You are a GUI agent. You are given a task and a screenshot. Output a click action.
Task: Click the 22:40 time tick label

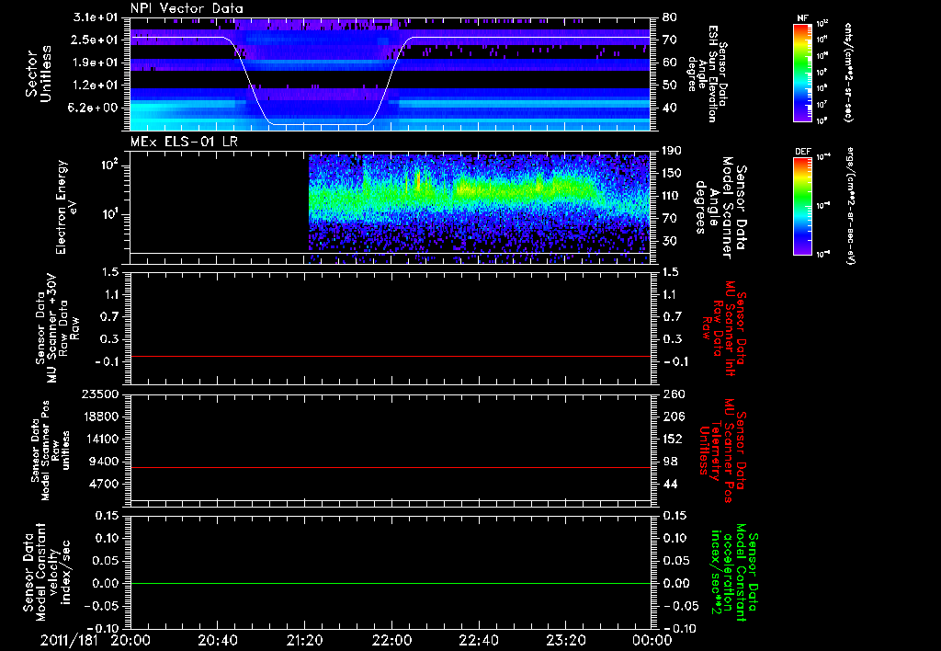tap(478, 642)
